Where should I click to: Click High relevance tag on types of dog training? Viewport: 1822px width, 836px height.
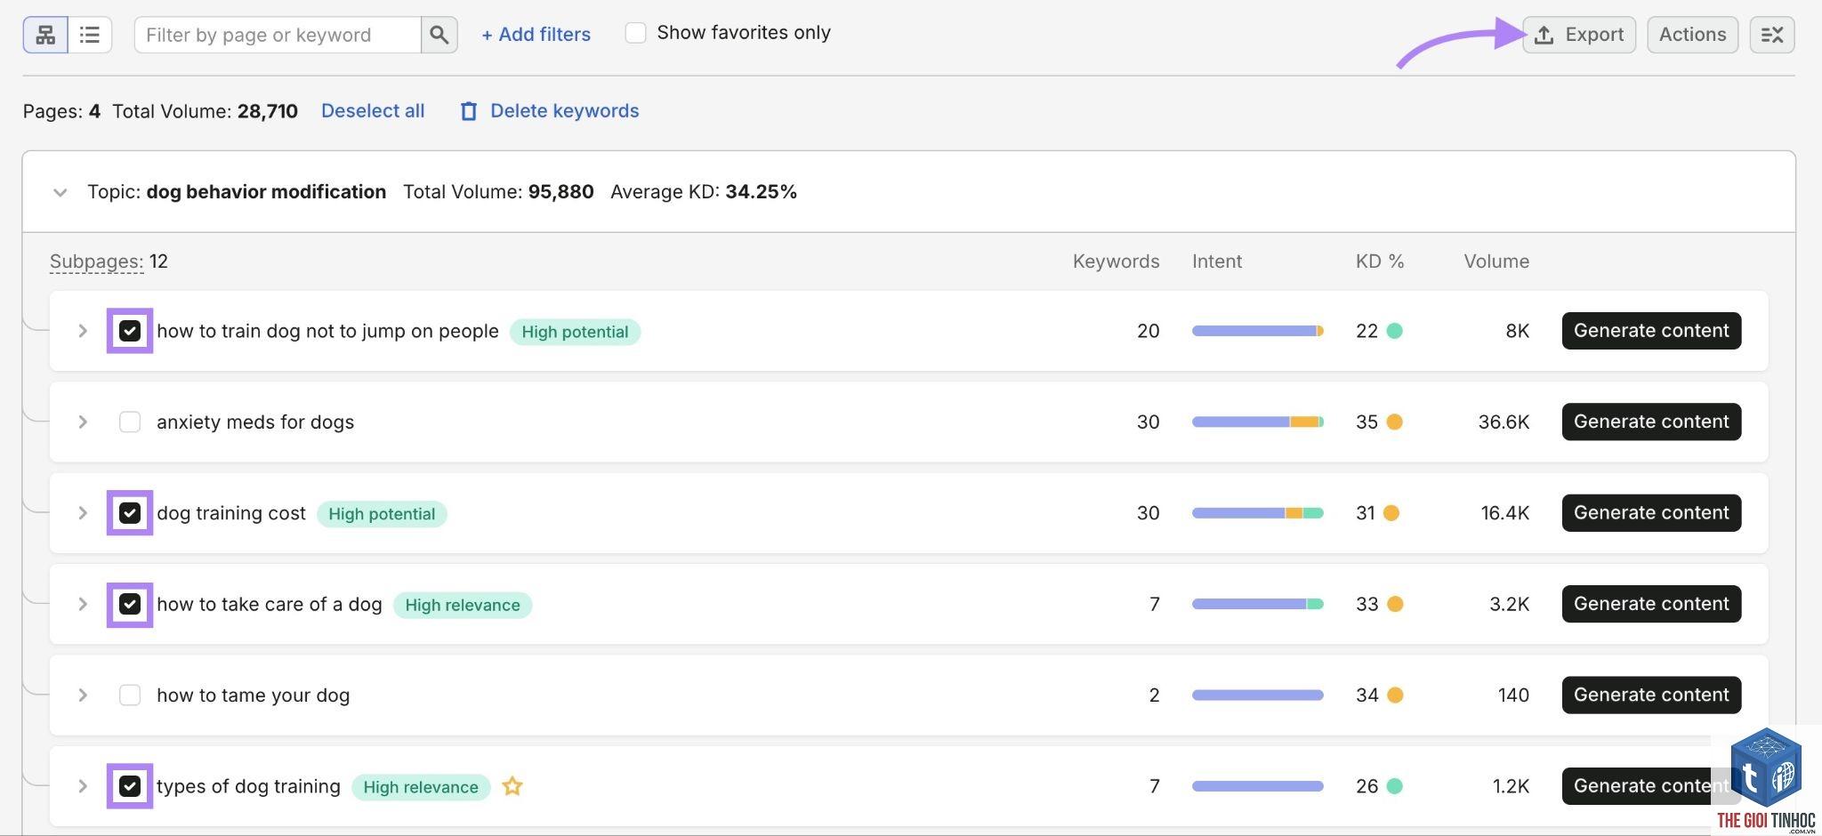tap(421, 787)
